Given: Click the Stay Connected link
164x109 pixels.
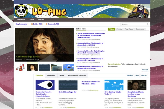Looking at the screenshot, I should pos(21,24).
